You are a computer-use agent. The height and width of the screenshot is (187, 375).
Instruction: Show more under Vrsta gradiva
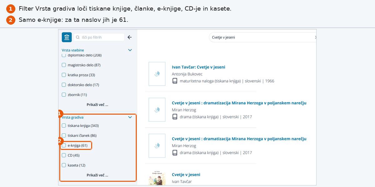97,175
